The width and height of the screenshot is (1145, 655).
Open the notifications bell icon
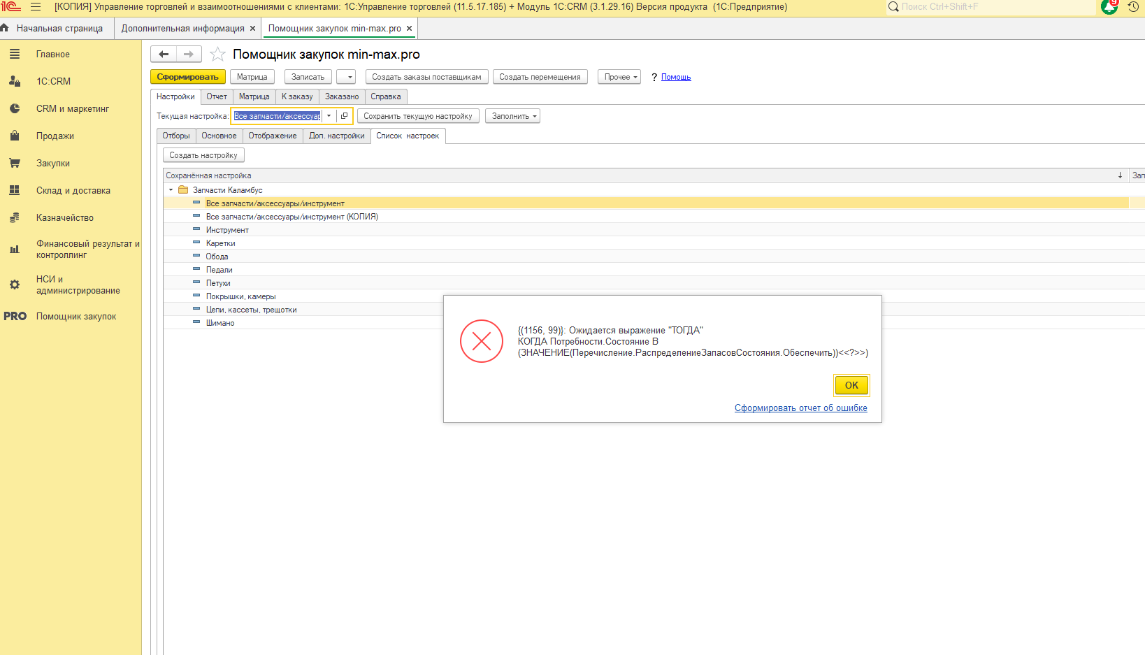(1109, 7)
